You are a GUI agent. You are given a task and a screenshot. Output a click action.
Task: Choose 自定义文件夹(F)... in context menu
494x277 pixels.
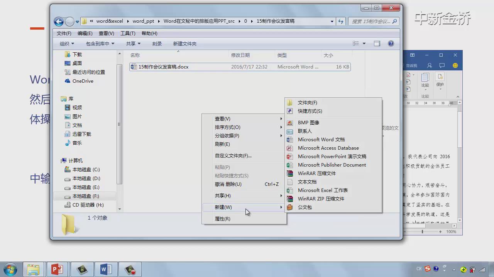click(x=244, y=155)
